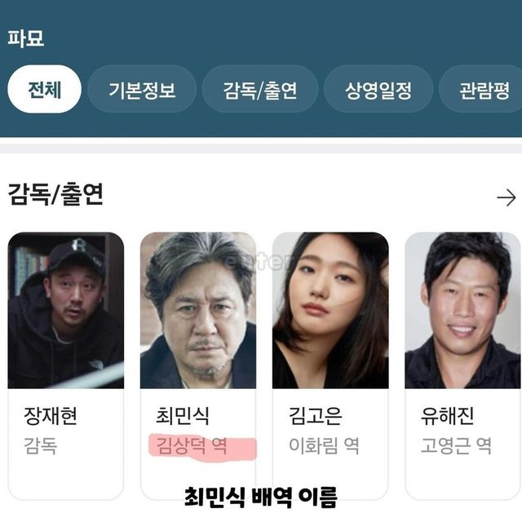Click the 파묘 movie title
522x522 pixels.
click(26, 38)
